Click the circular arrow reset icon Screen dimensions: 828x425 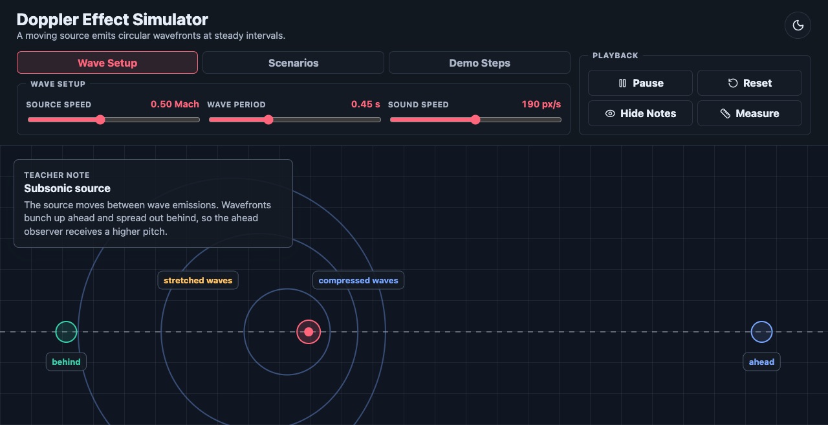point(733,83)
